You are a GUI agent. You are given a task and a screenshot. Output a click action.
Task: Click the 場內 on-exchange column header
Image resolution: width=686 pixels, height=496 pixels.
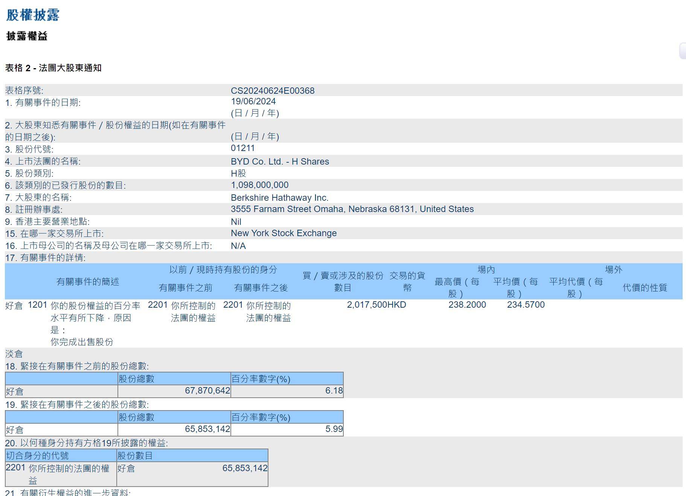(x=486, y=270)
